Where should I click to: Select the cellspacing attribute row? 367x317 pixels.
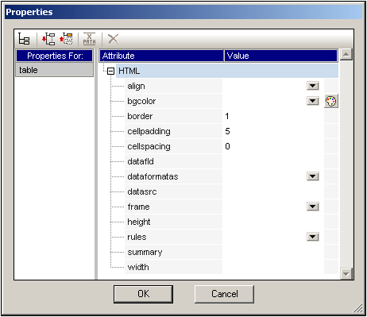173,146
